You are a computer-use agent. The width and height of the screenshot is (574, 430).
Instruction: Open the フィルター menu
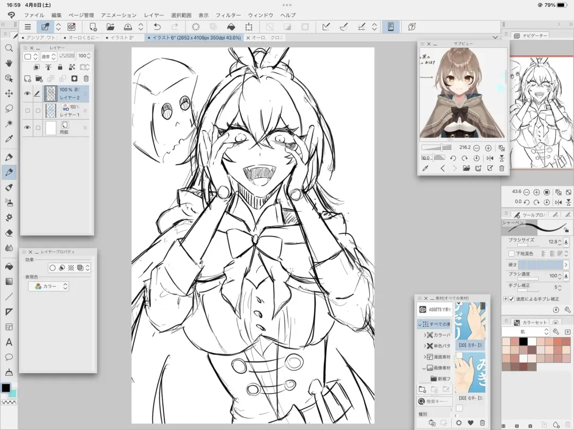tap(229, 15)
